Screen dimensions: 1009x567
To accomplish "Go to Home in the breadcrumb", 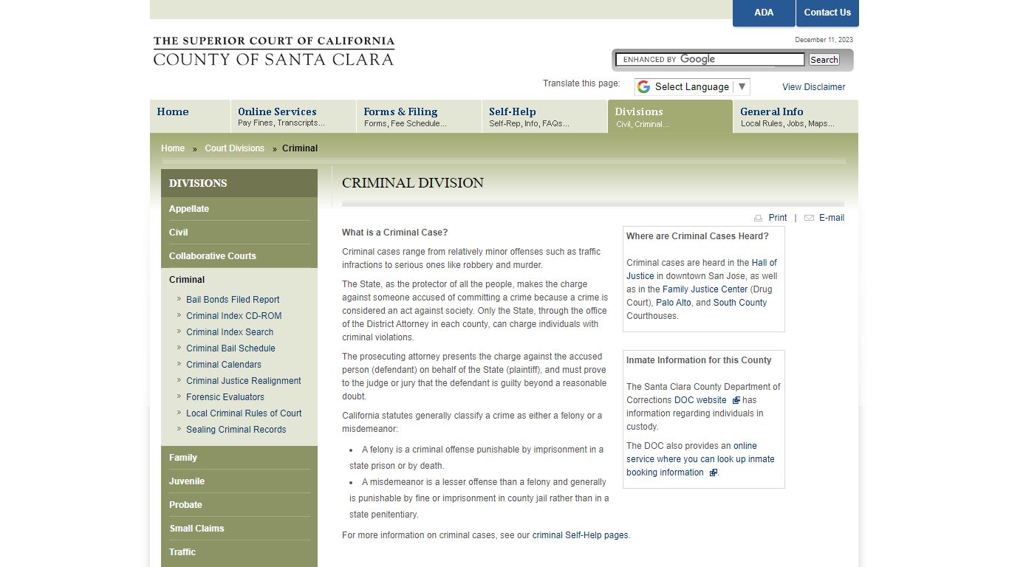I will click(173, 148).
